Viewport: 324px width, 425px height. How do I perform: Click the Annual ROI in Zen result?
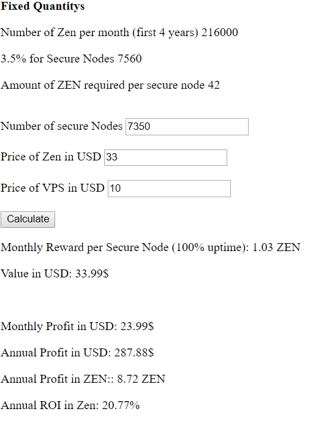[x=70, y=405]
